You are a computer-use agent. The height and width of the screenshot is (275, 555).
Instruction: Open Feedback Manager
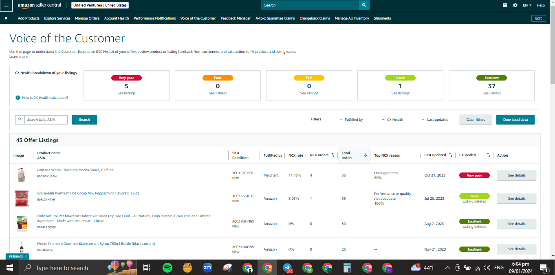pyautogui.click(x=236, y=18)
